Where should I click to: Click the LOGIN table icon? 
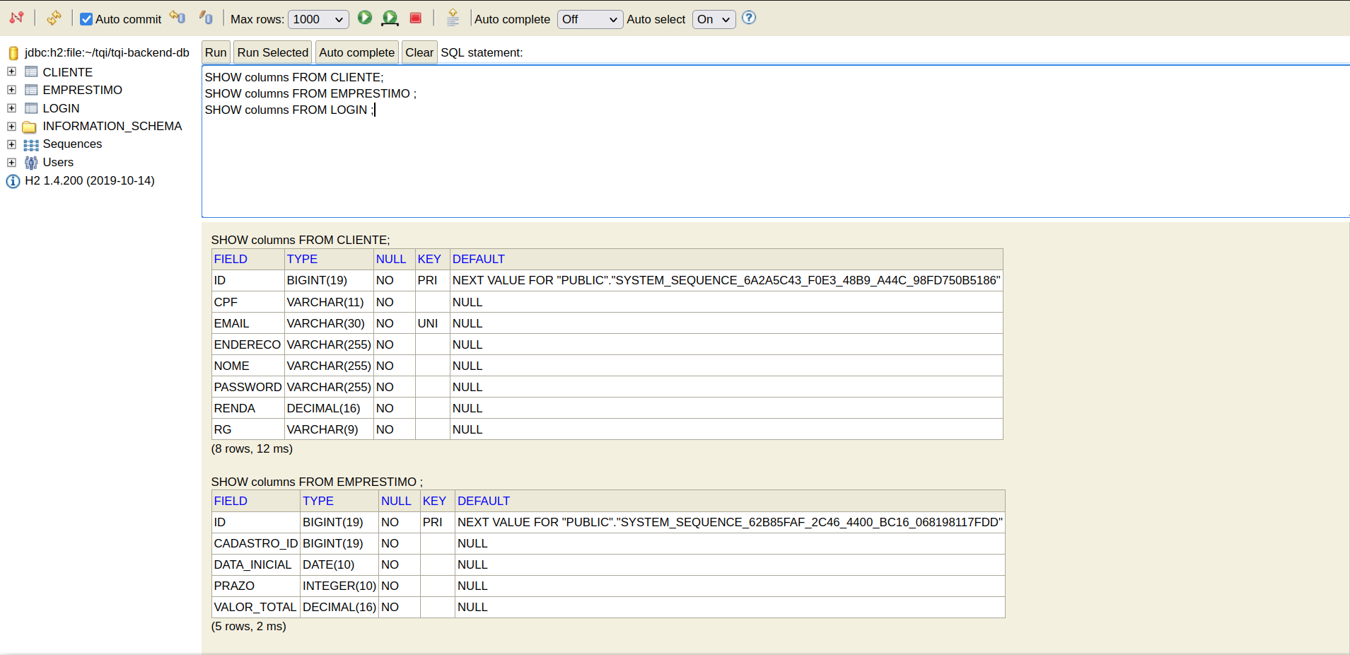pos(31,108)
